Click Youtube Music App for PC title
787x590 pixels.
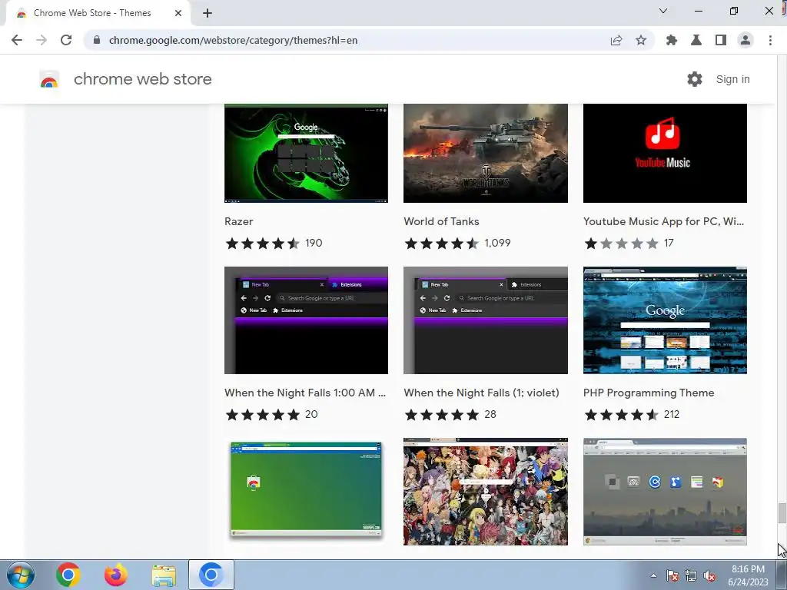pyautogui.click(x=663, y=222)
